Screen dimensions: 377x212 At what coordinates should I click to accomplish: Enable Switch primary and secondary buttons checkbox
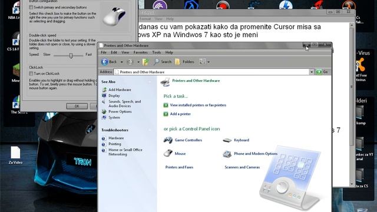click(x=31, y=8)
